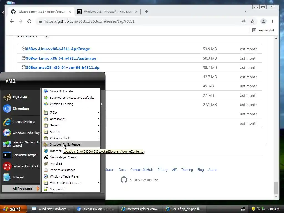Open tab search dropdown chevron
Screen dimensions: 284x213
pyautogui.click(x=246, y=12)
